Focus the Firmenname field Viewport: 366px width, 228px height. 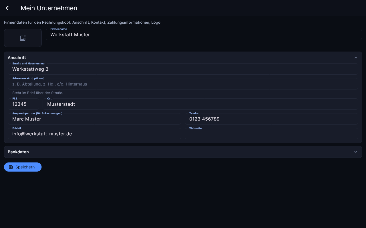[x=204, y=34]
